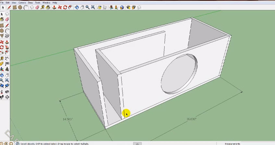Click Preview Model in Google Earth
Viewport: 275px width, 145px height.
[x=122, y=7]
